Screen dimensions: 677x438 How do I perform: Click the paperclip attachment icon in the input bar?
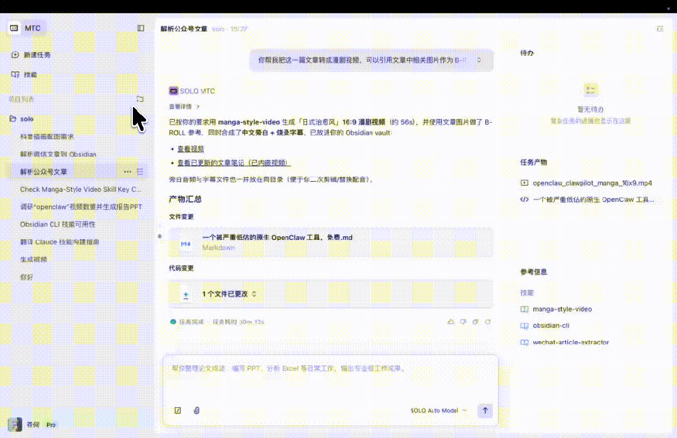coord(197,410)
